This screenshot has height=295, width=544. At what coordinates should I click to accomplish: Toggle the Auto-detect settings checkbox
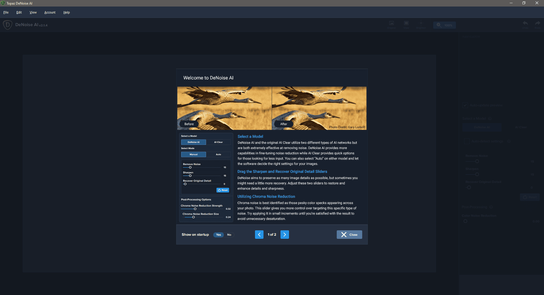(467, 141)
